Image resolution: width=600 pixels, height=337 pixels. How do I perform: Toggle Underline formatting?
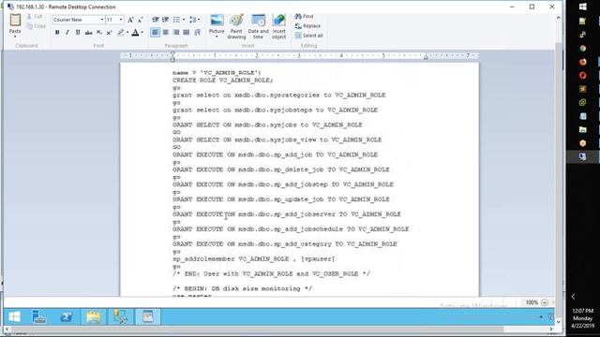click(78, 33)
